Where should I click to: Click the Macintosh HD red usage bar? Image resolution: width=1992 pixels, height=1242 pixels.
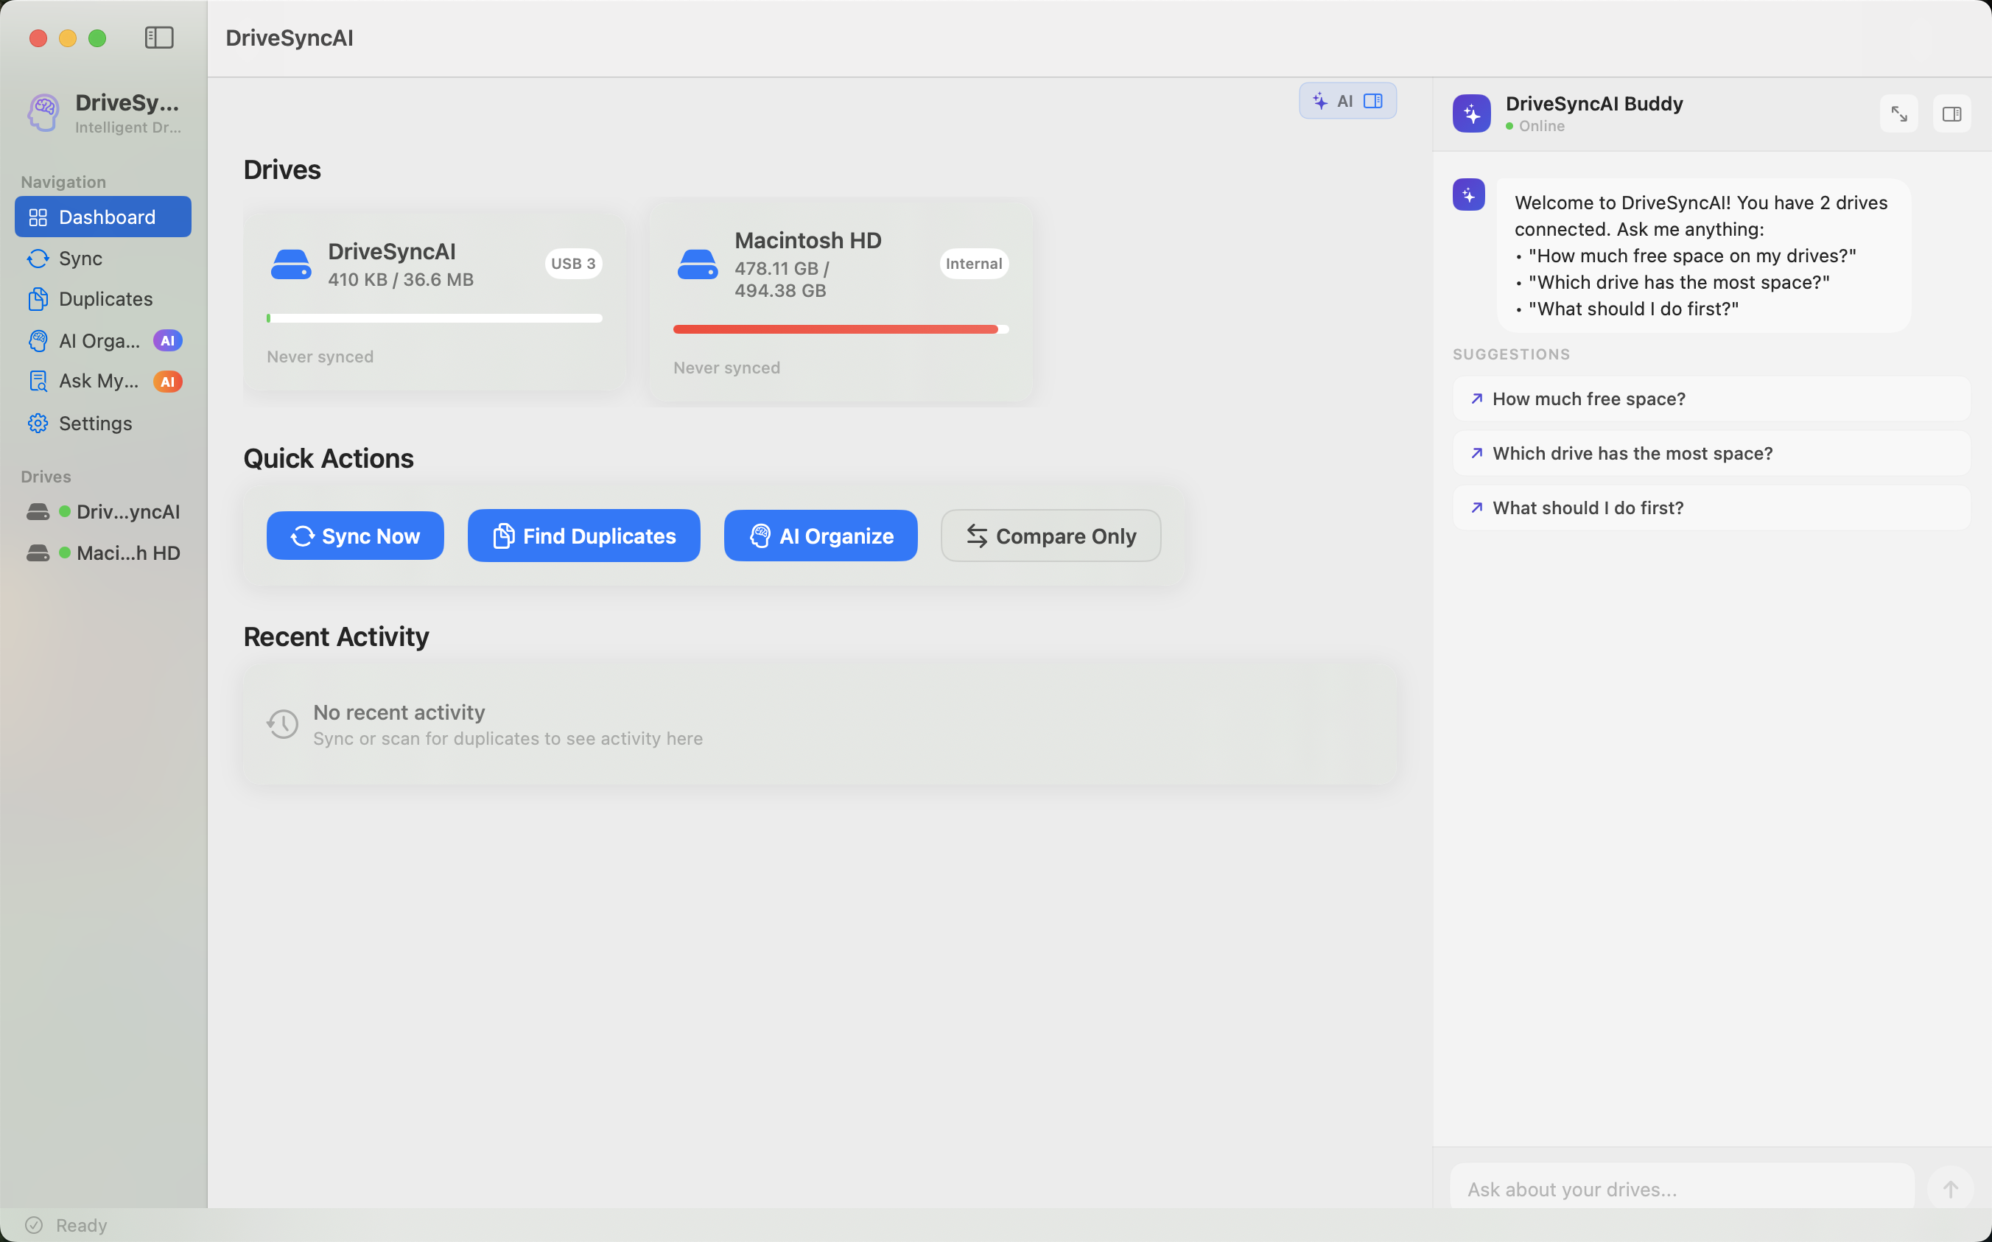[x=841, y=329]
